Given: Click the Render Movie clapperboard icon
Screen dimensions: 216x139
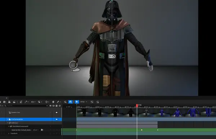Looking at the screenshot, I should 14,102.
